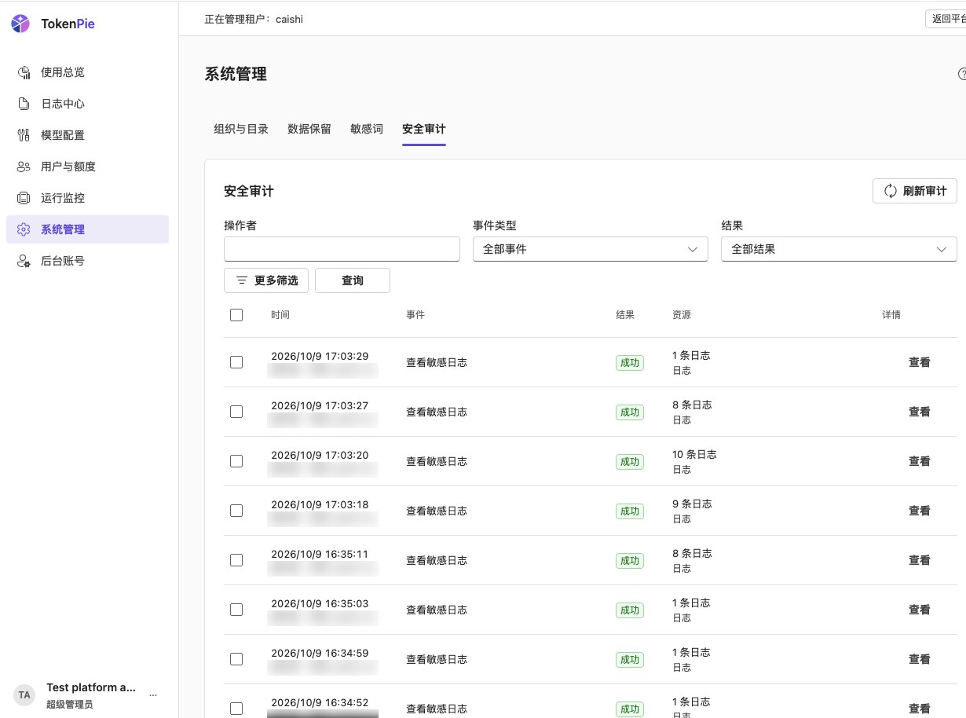This screenshot has width=966, height=718.
Task: Click the 后台账号 user icon
Action: pos(24,261)
